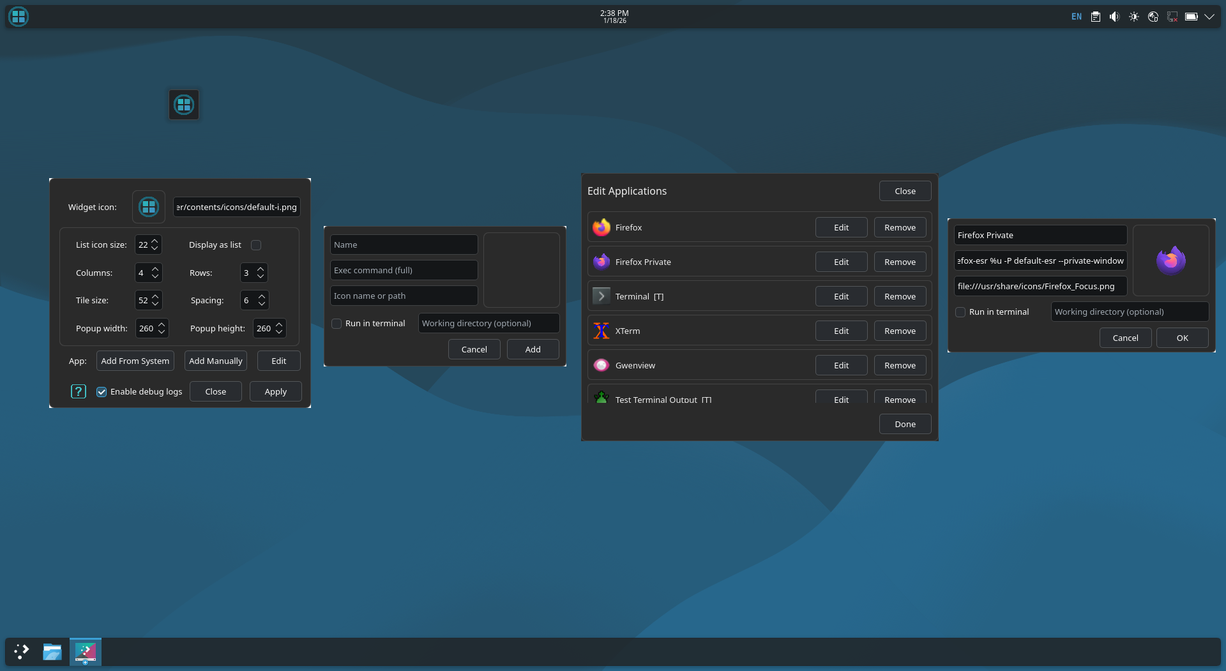Toggle the Display as list checkbox
This screenshot has height=671, width=1226.
[x=256, y=245]
